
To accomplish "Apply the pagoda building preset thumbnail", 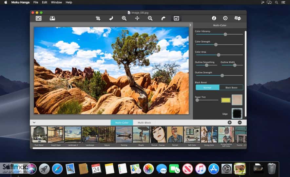I will pos(39,134).
